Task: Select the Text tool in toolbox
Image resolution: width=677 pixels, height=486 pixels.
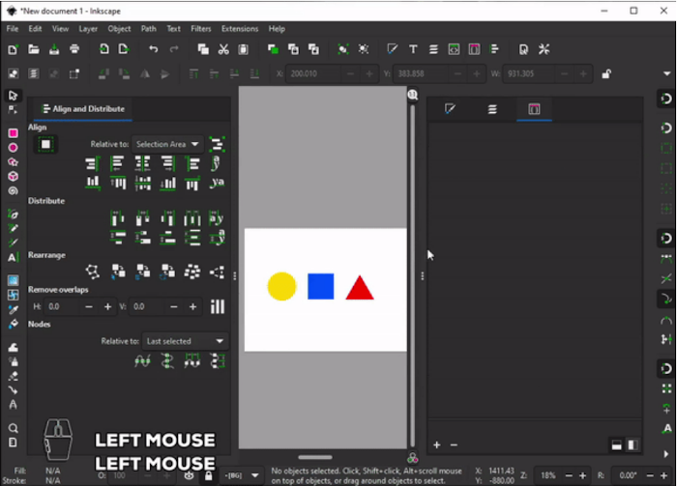Action: coord(13,258)
